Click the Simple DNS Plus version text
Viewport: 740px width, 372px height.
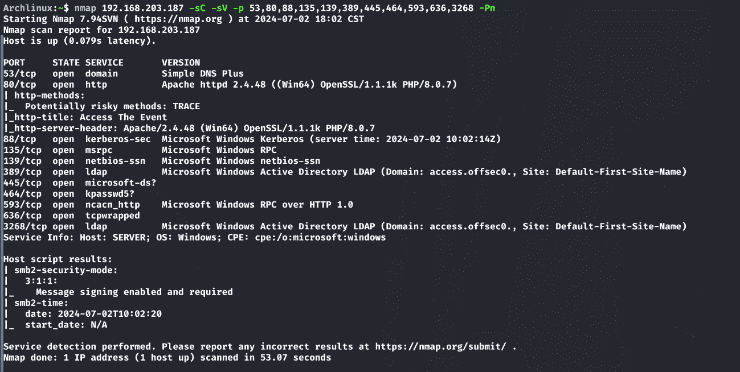point(203,73)
